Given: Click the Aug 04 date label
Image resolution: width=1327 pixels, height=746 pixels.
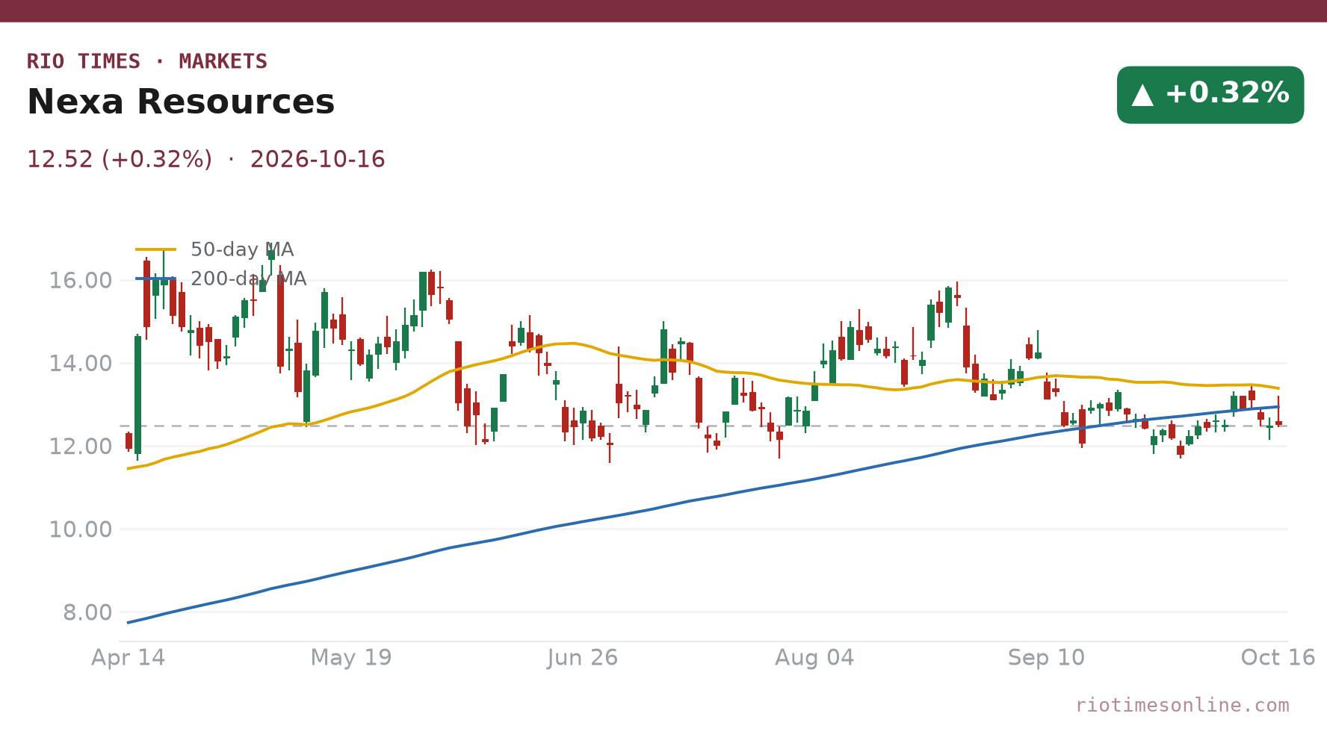Looking at the screenshot, I should click(x=814, y=657).
